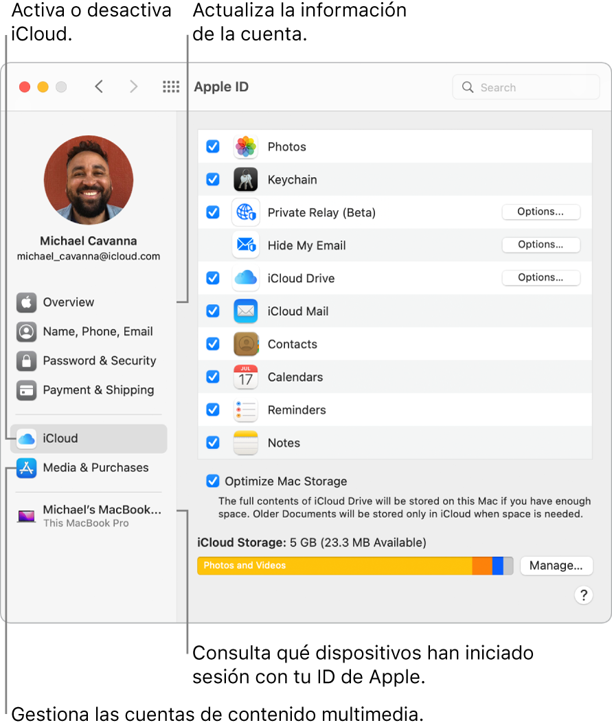Click the Notes notepad icon
Screen dimensions: 612x725
pos(246,443)
